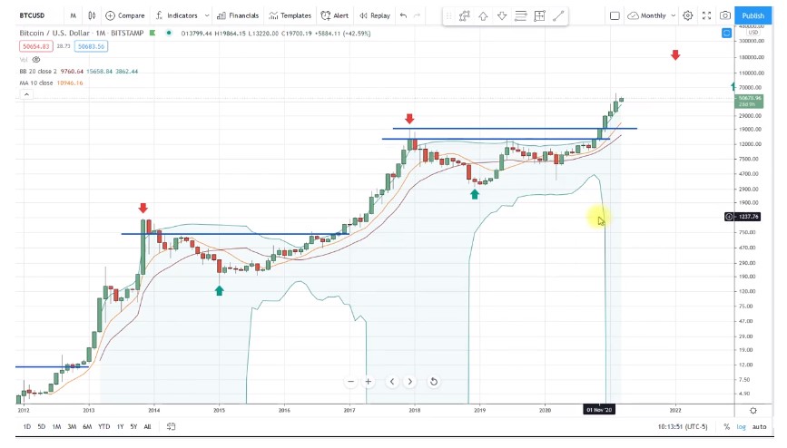This screenshot has width=787, height=448.
Task: Open chart settings gear icon
Action: 687,15
